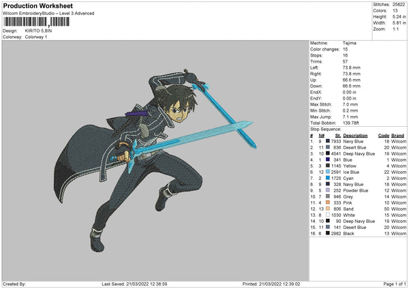Select the Desert Blue swatch with 636 stitches
This screenshot has width=409, height=289.
pyautogui.click(x=328, y=147)
